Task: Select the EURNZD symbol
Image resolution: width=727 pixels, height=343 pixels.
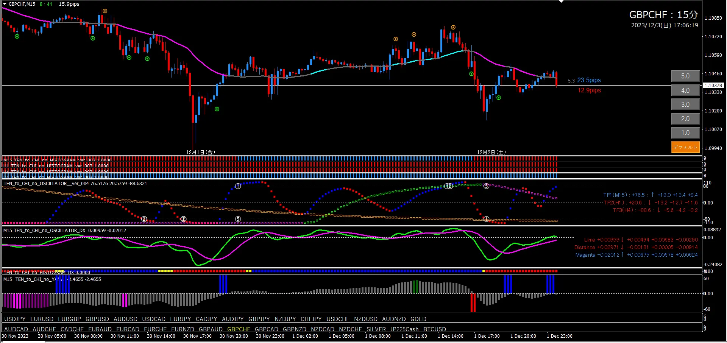Action: point(183,329)
